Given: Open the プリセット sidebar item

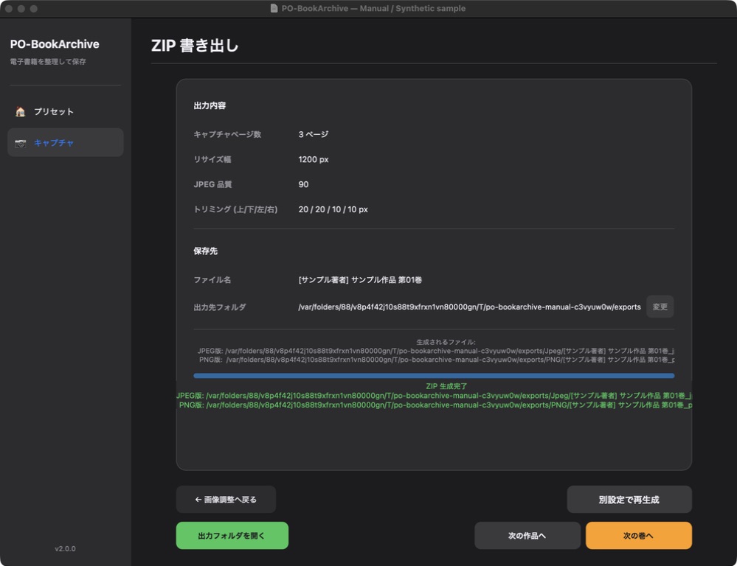Looking at the screenshot, I should (66, 112).
